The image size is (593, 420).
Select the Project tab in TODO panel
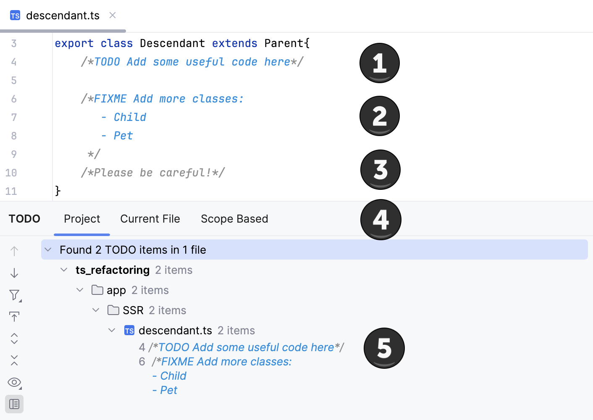click(x=81, y=219)
